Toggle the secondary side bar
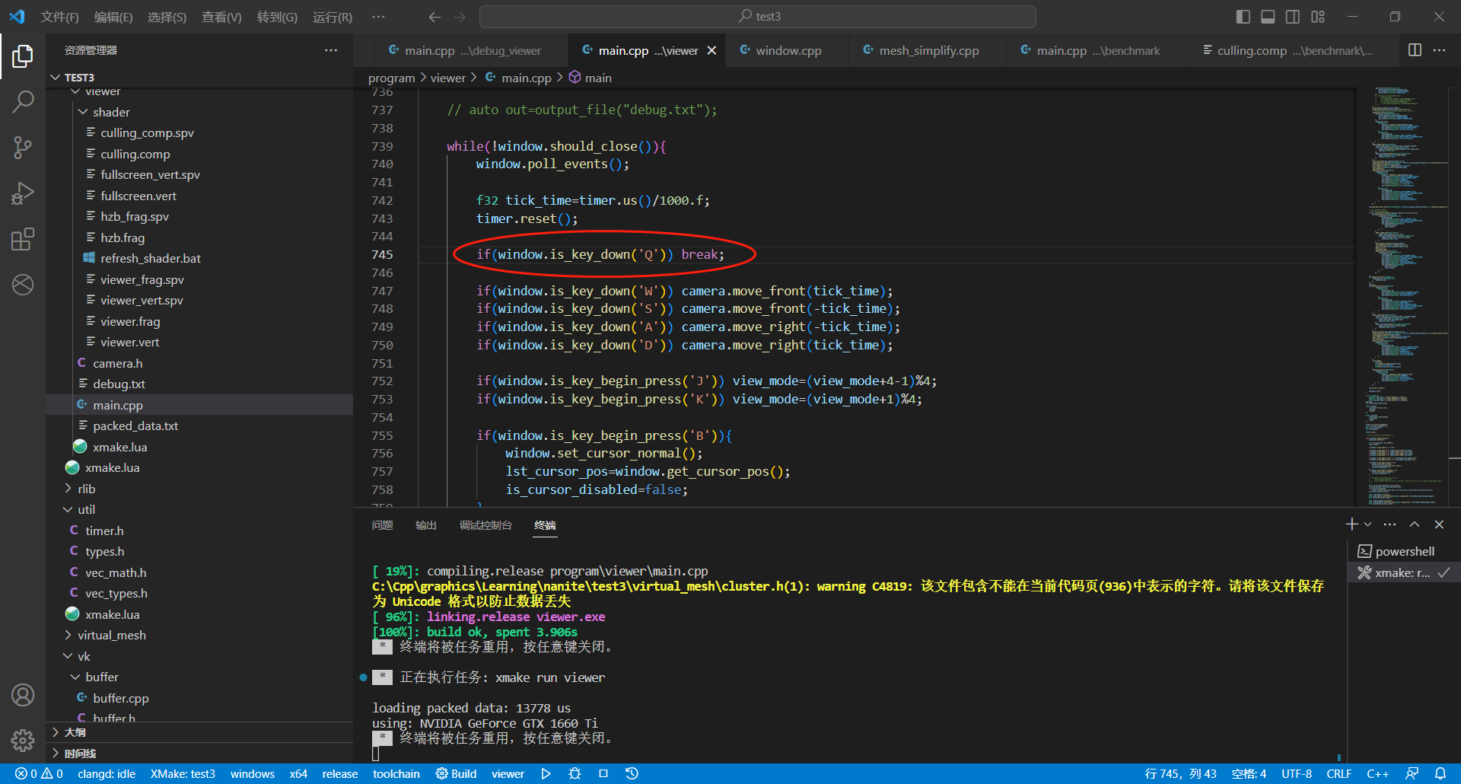1461x784 pixels. pyautogui.click(x=1293, y=16)
